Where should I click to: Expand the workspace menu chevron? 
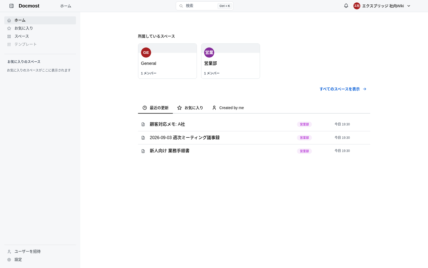[x=409, y=6]
